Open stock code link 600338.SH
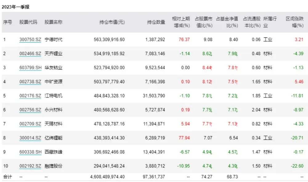 [30, 152]
